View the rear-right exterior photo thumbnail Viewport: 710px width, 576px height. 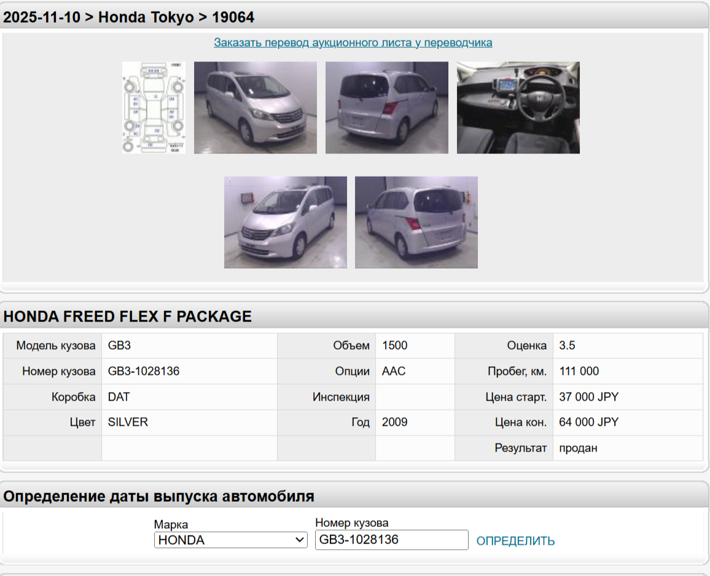click(387, 107)
